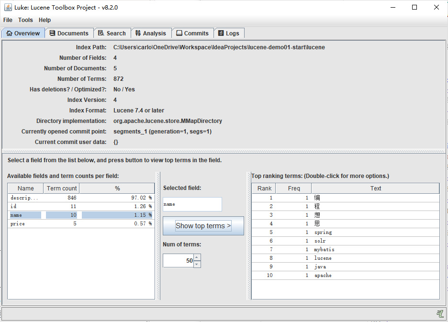The height and width of the screenshot is (322, 448).
Task: Select the term '编' row
Action: pos(346,198)
